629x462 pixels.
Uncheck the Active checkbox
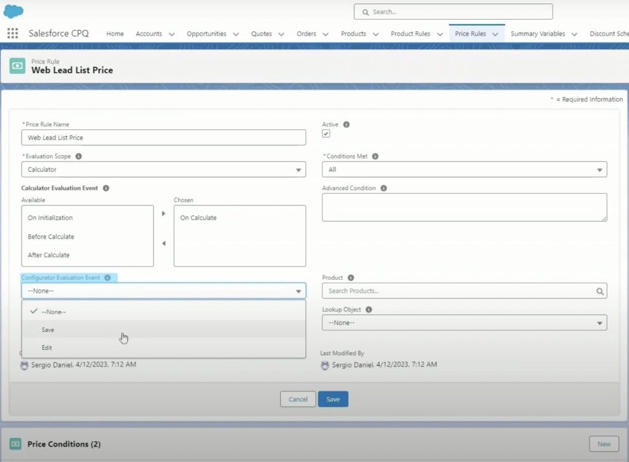click(326, 134)
